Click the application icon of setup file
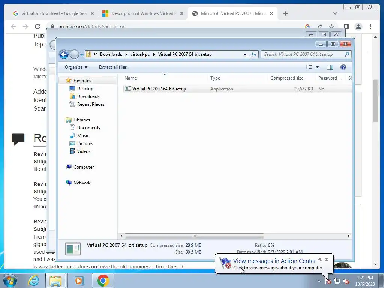This screenshot has height=288, width=384. [127, 88]
